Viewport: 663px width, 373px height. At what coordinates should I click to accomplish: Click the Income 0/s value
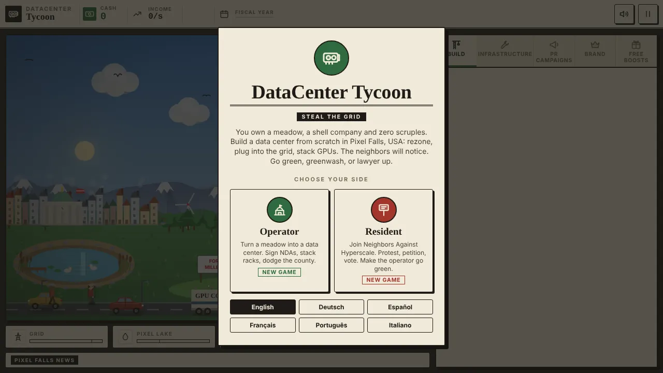pyautogui.click(x=155, y=17)
